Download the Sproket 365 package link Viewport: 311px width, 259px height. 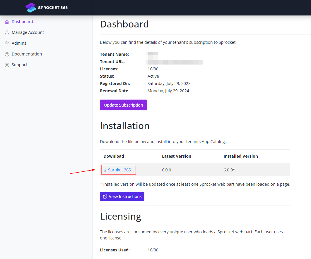(119, 170)
